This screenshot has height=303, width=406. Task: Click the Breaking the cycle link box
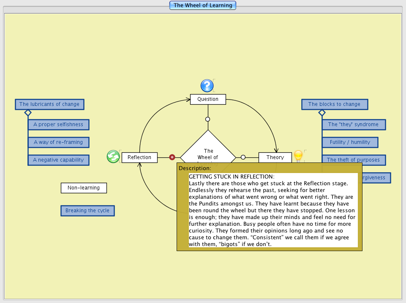[x=87, y=211]
